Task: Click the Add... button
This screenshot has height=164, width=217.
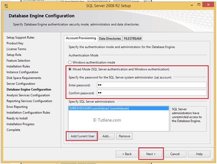Action: click(106, 136)
